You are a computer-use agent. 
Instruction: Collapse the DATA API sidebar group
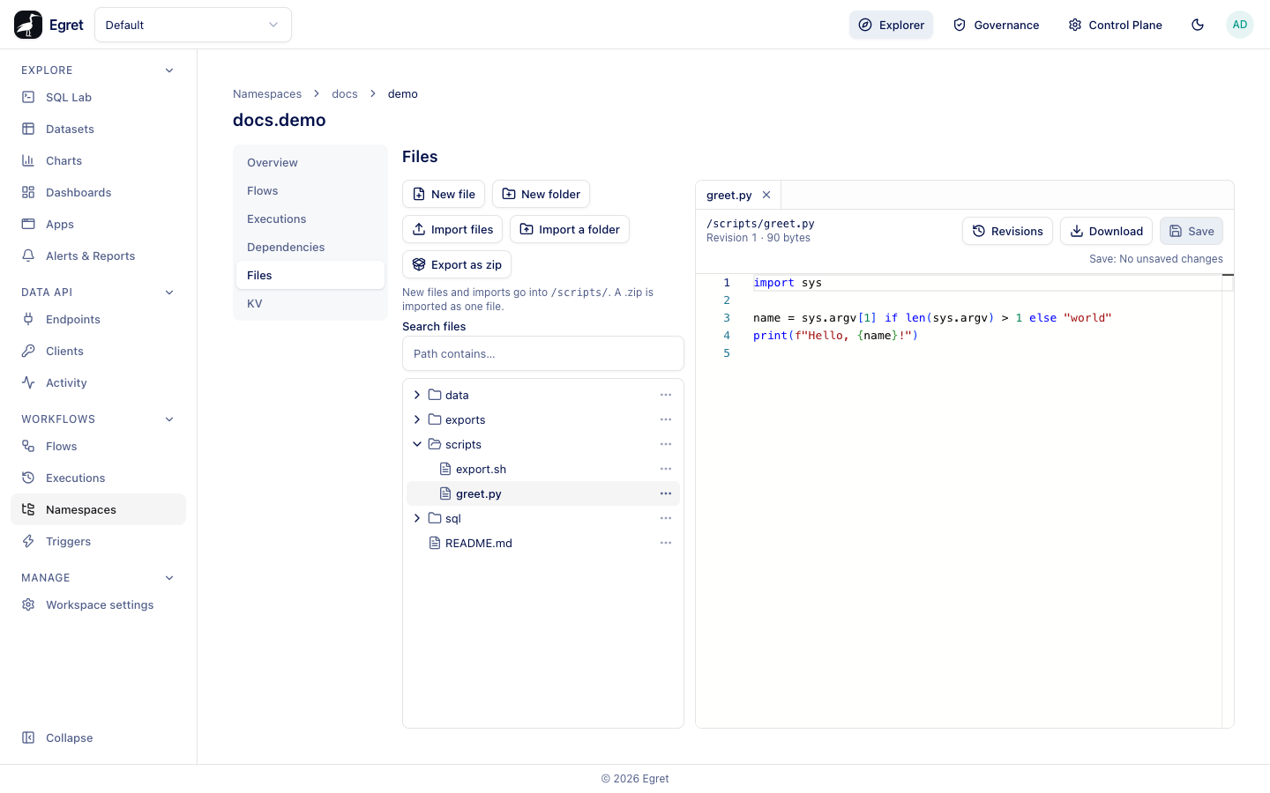169,293
